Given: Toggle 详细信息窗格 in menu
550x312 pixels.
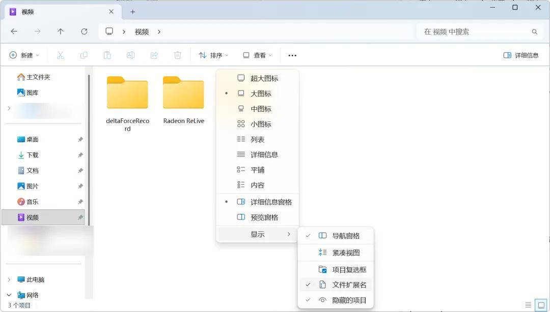Looking at the screenshot, I should [258, 202].
